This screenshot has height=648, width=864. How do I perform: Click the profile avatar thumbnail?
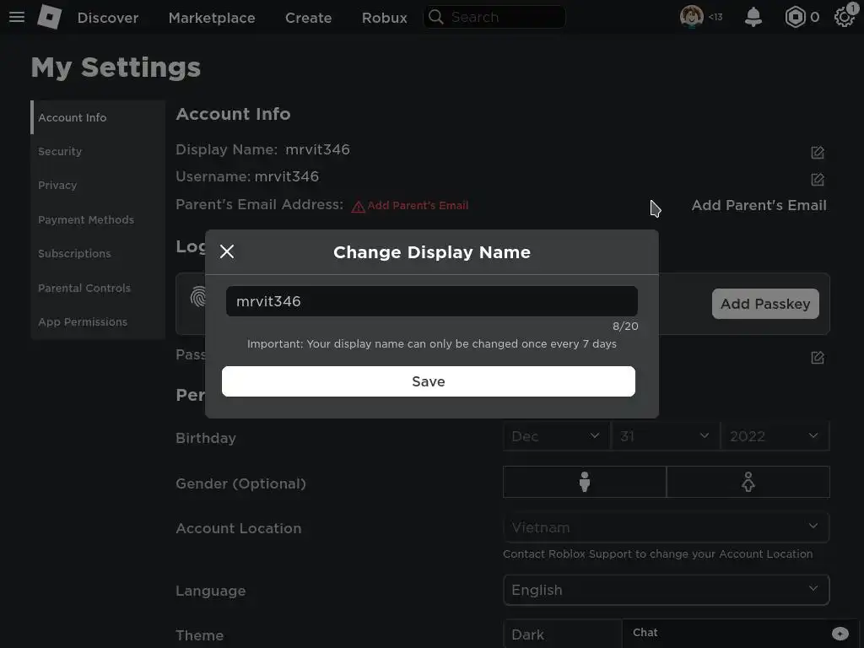692,17
